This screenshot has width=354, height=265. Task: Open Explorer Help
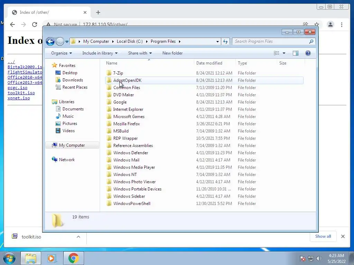coord(308,53)
